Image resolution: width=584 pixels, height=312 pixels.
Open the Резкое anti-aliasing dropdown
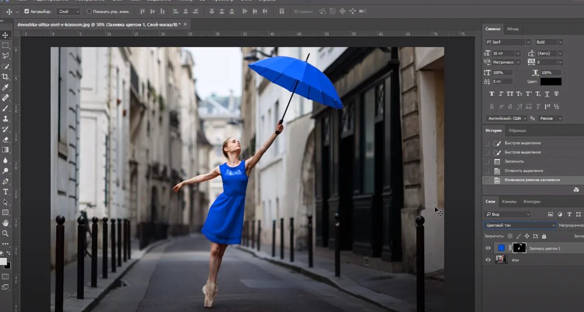click(551, 118)
